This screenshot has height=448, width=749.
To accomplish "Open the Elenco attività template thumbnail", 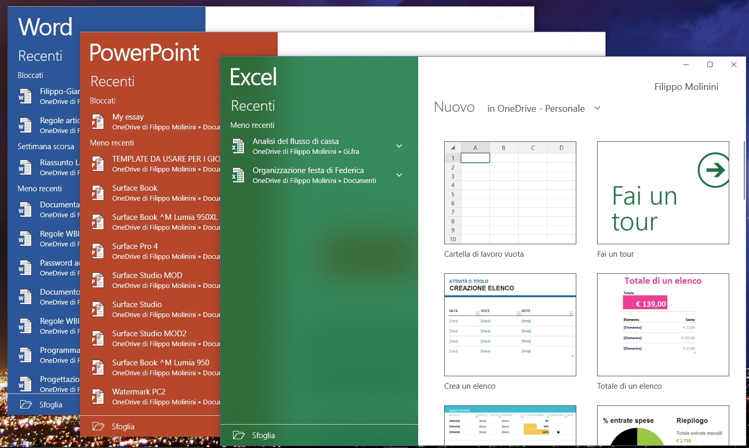I will coord(510,425).
